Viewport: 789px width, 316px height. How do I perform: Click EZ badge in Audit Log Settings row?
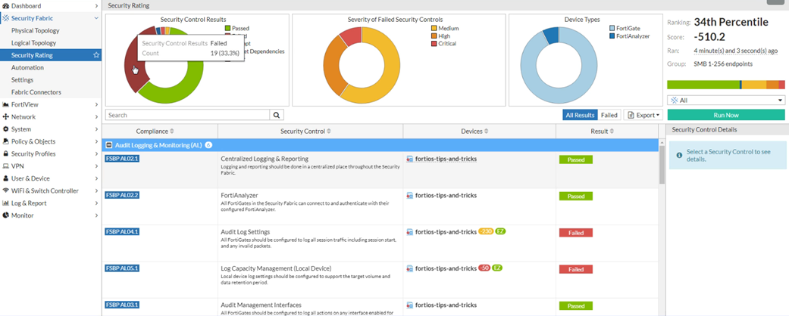(500, 232)
